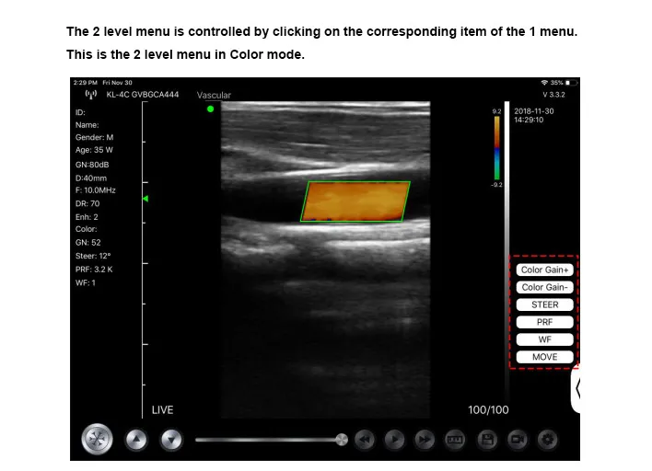Click the Name: patient field

click(87, 125)
